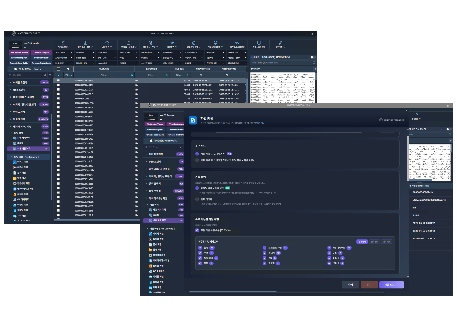The width and height of the screenshot is (457, 327).
Task: Open the 암호 파일 분석 lock icon
Action: point(194,43)
